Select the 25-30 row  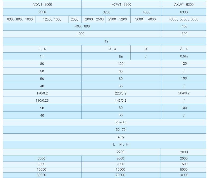tap(121, 123)
